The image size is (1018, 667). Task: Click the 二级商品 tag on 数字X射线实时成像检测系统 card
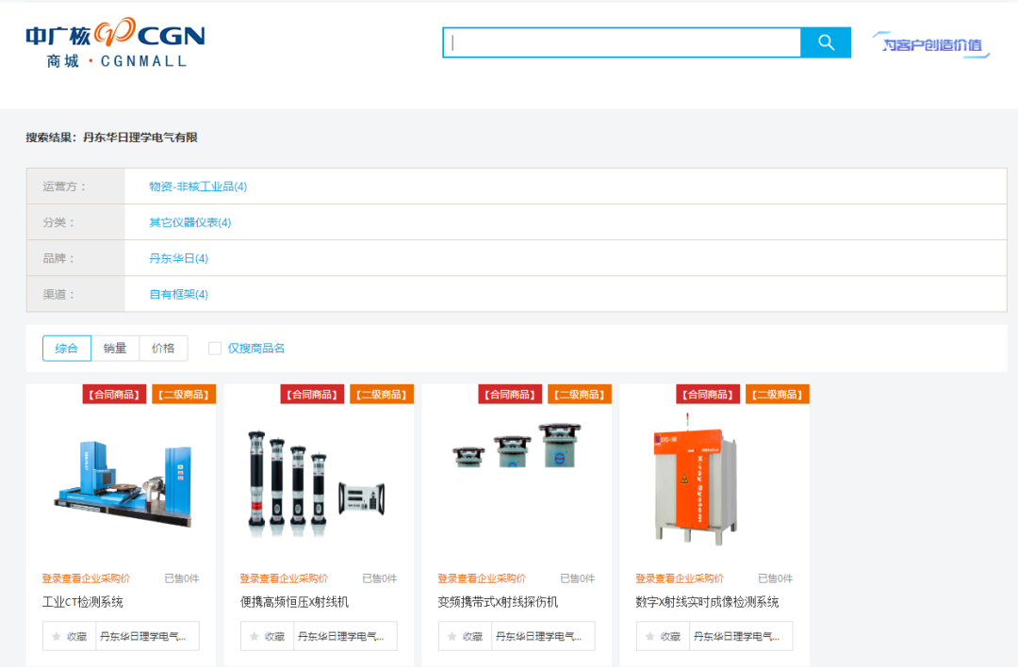778,395
